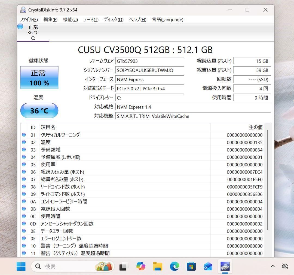Open Copilot from the taskbar
Viewport: 294px width, 275px height.
pyautogui.click(x=141, y=266)
